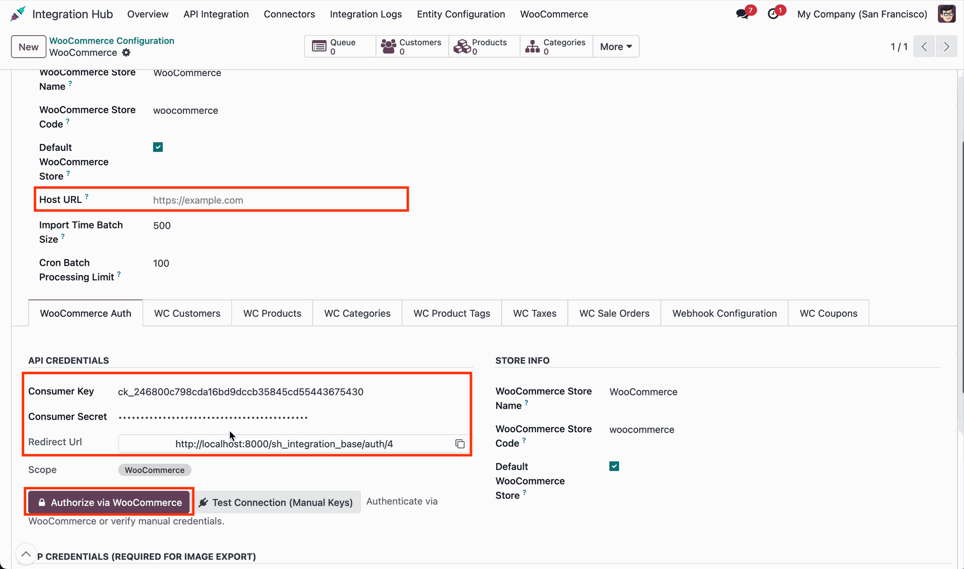
Task: Open the company switcher My Company (San Francisco)
Action: (862, 14)
